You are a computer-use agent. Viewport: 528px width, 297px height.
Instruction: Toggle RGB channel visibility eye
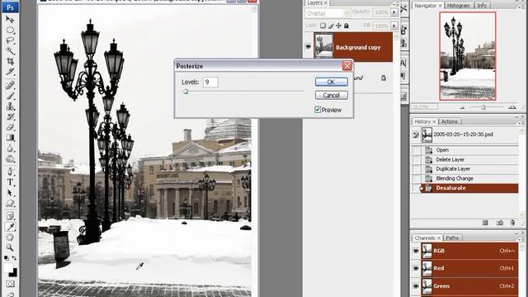point(416,251)
